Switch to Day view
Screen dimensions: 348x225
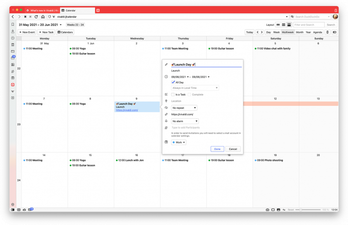pyautogui.click(x=268, y=32)
